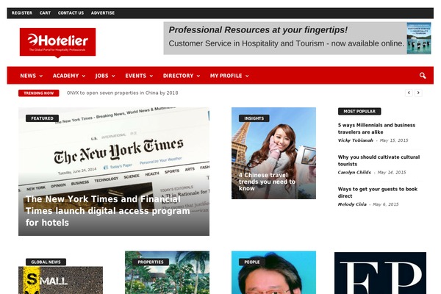Open the Events menu item
Viewport: 441px width, 294px height.
coord(135,76)
